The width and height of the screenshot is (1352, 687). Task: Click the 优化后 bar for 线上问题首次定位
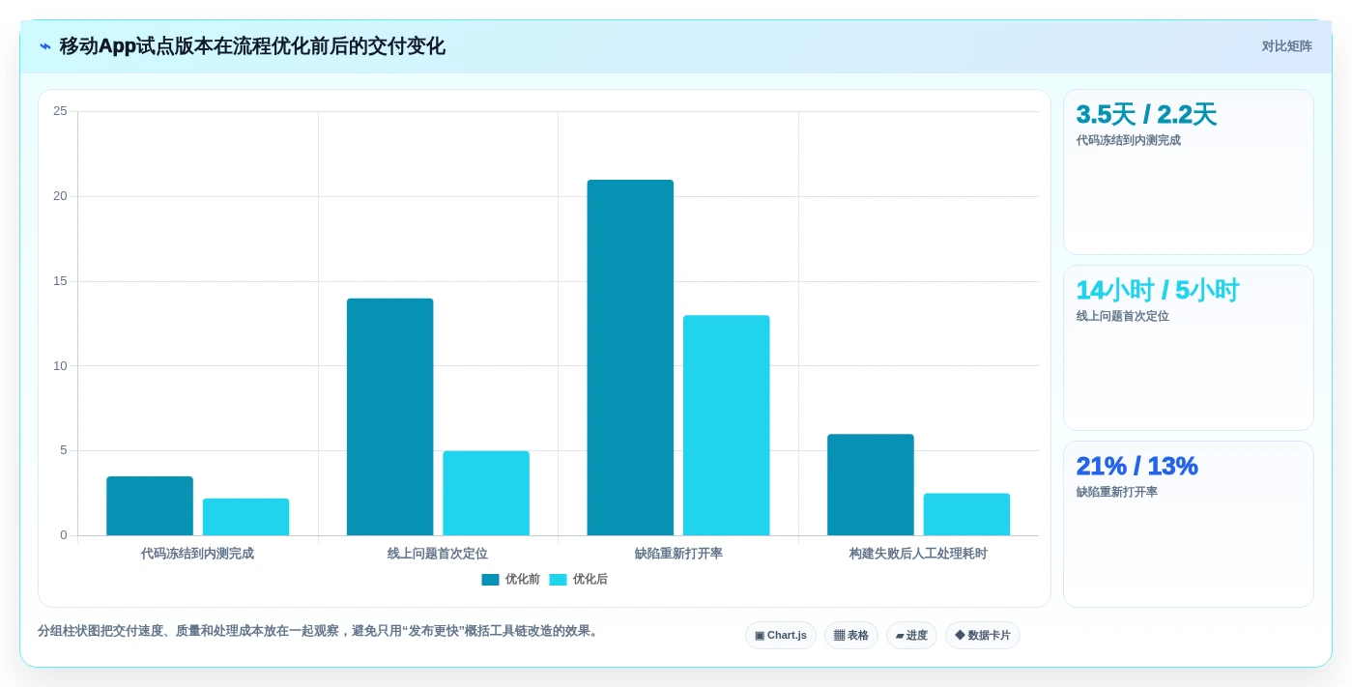486,493
